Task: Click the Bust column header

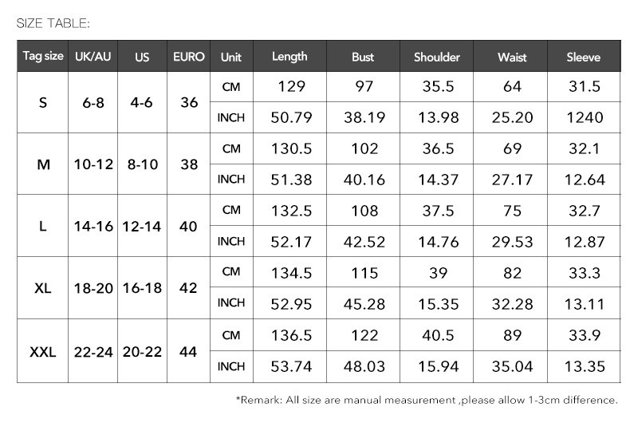Action: click(363, 57)
